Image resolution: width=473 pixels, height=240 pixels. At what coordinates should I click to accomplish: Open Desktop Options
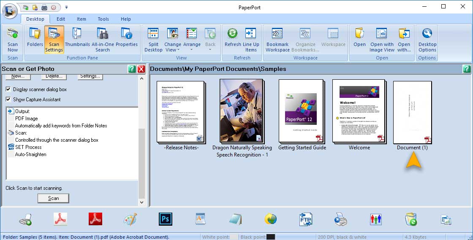tap(427, 40)
